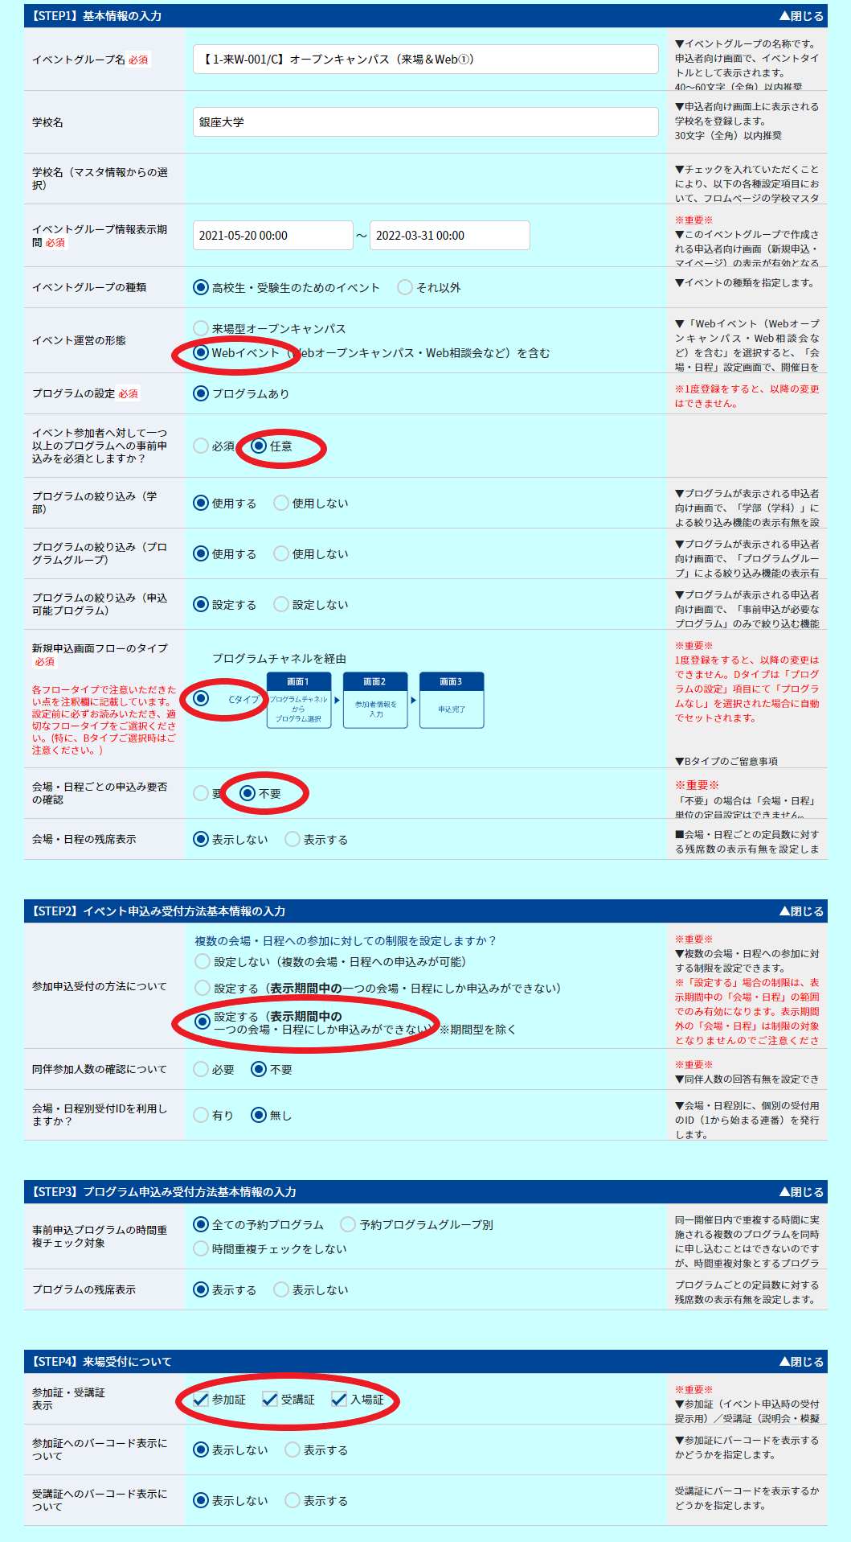Image resolution: width=851 pixels, height=1542 pixels.
Task: Choose 不要 for 同伴参加人数の確認
Action: [x=259, y=1069]
